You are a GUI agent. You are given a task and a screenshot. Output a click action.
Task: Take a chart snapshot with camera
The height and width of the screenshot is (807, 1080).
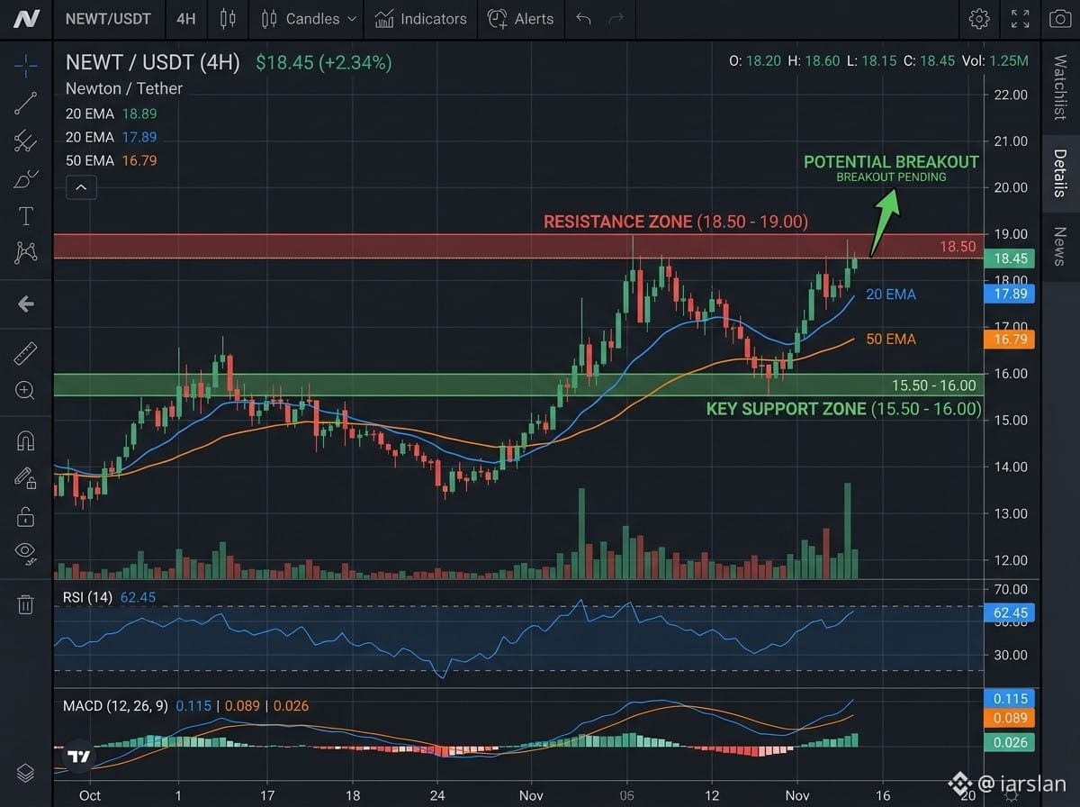tap(1061, 18)
